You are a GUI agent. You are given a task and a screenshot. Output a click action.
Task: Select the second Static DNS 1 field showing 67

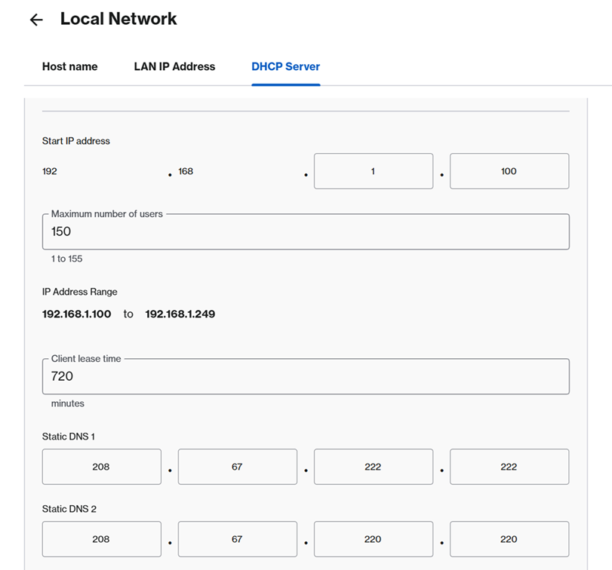click(x=237, y=467)
